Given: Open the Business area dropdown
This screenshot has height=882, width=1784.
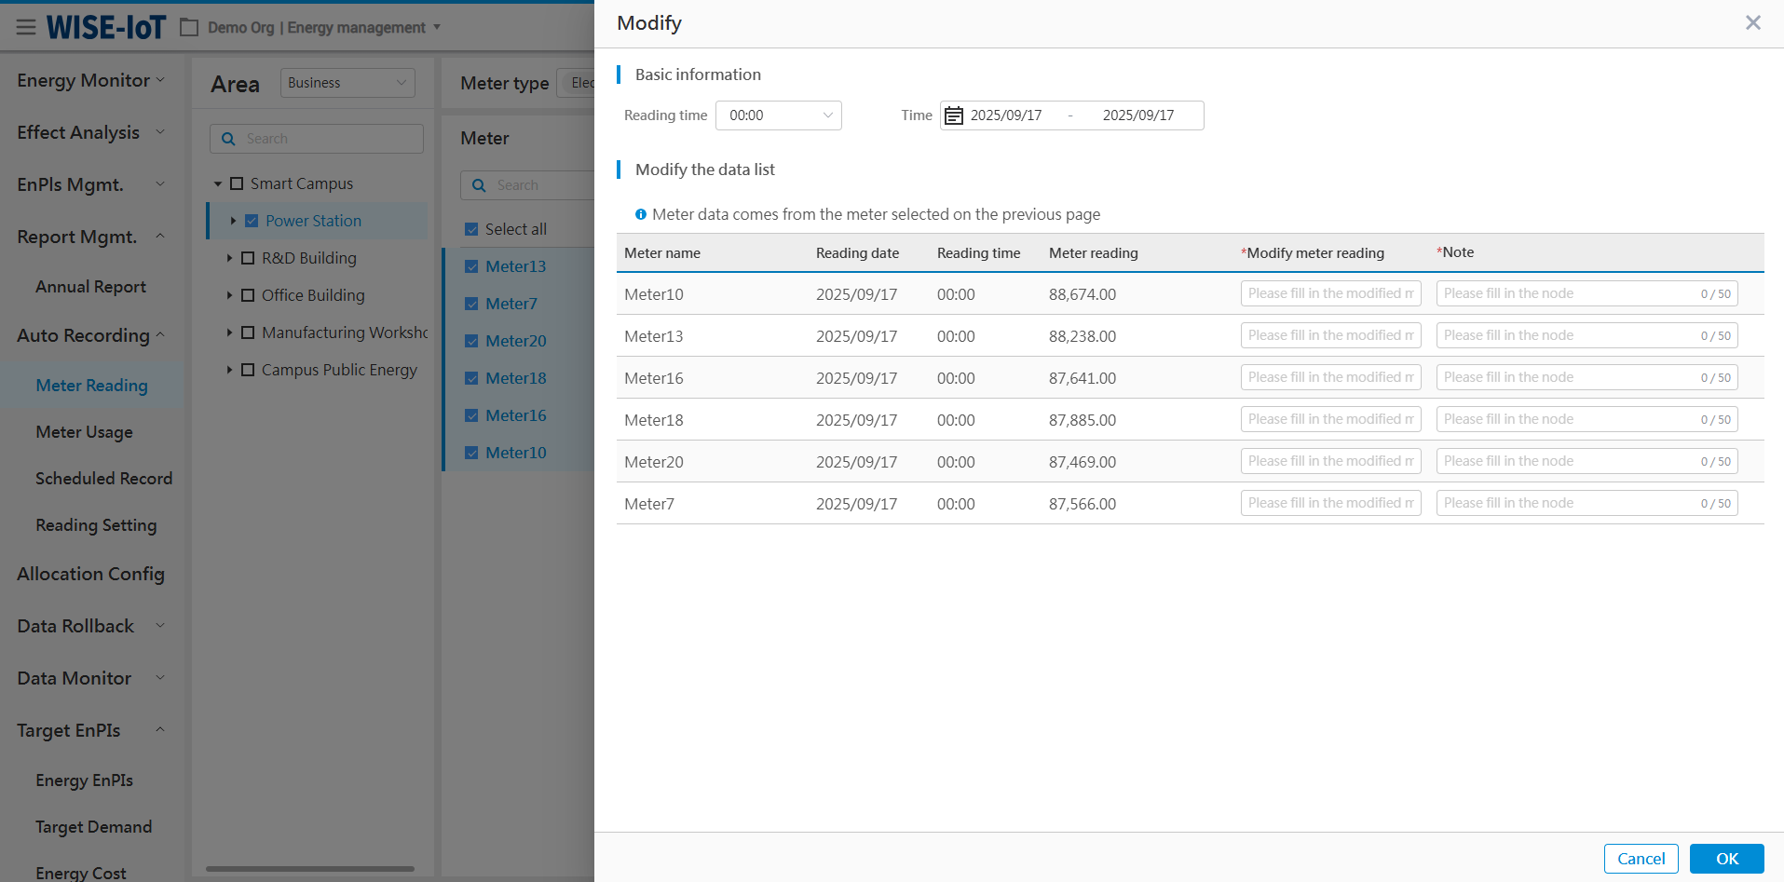Looking at the screenshot, I should tap(347, 83).
